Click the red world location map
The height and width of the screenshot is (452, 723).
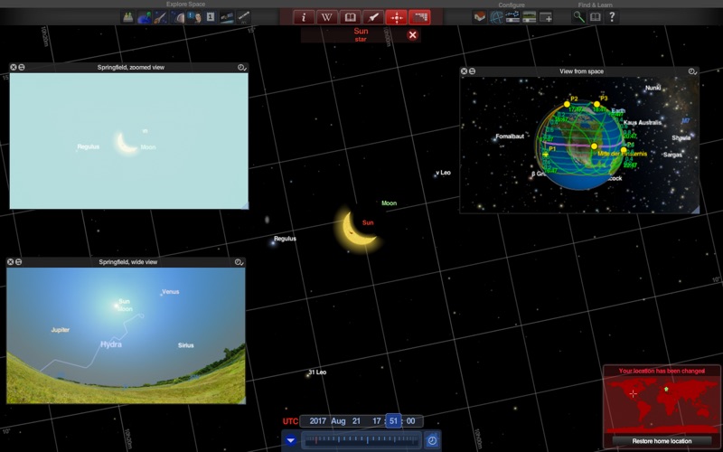click(x=662, y=405)
